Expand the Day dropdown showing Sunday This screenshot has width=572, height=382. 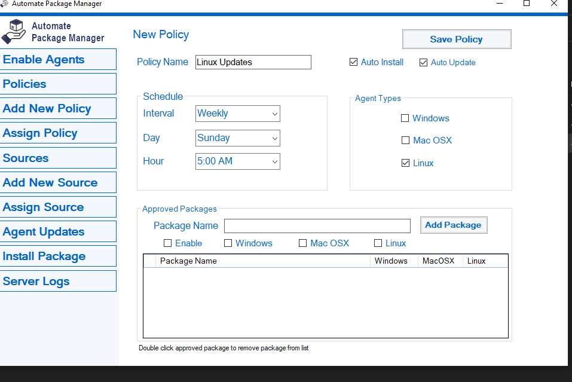(x=238, y=138)
